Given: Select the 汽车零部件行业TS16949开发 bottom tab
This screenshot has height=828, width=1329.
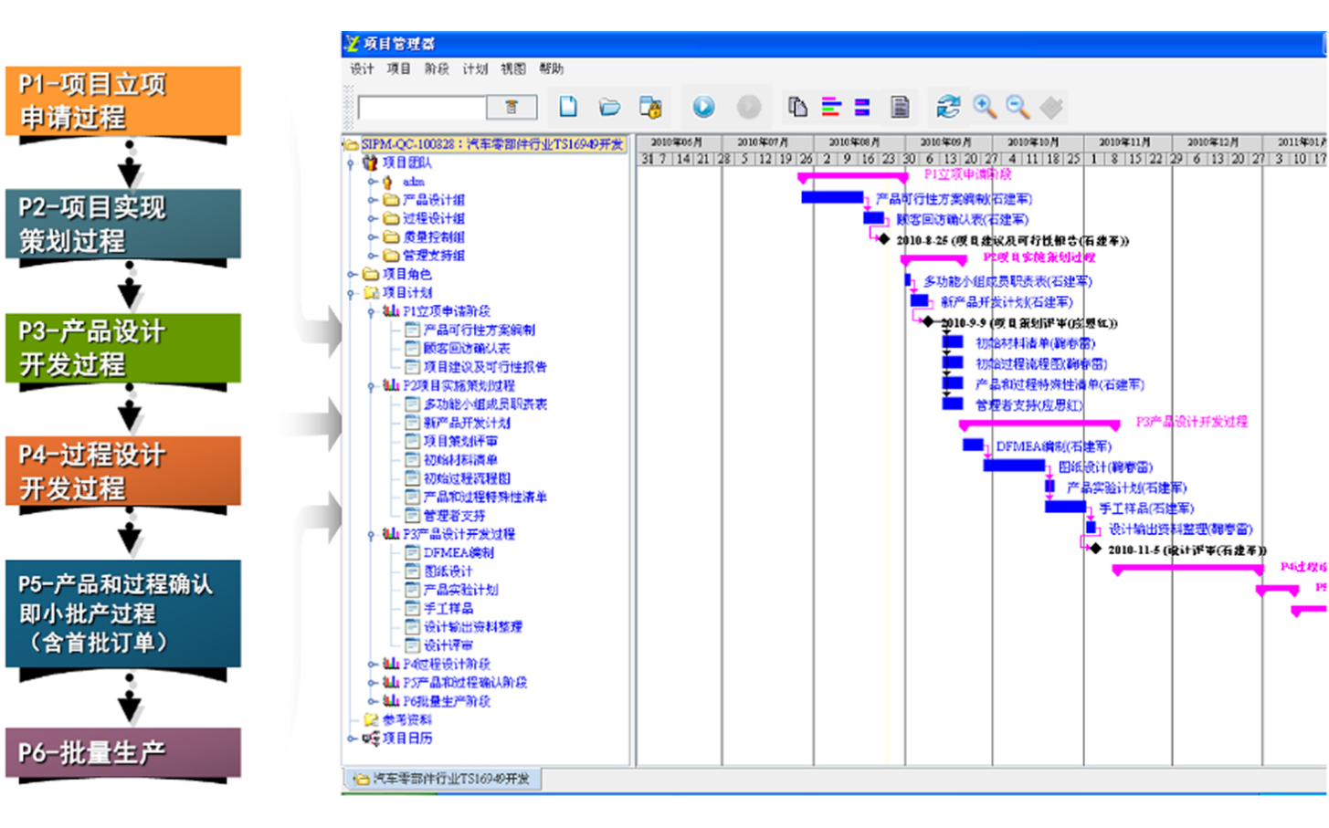Looking at the screenshot, I should click(443, 779).
